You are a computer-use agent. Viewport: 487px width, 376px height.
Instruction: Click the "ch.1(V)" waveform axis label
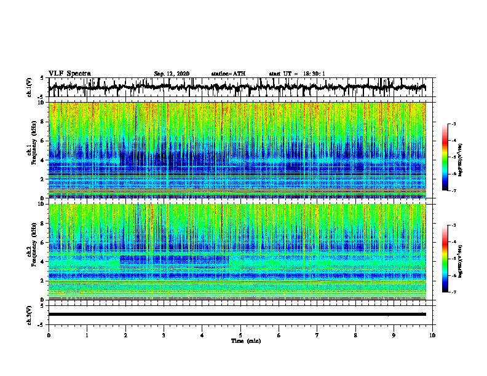coord(30,87)
